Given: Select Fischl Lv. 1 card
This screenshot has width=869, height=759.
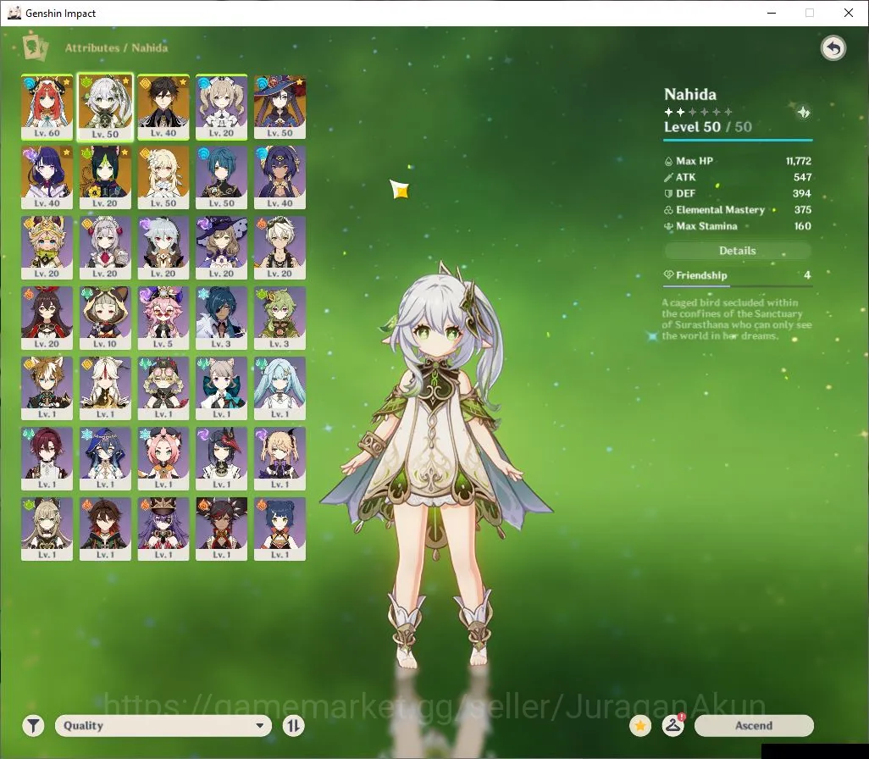Looking at the screenshot, I should click(280, 458).
